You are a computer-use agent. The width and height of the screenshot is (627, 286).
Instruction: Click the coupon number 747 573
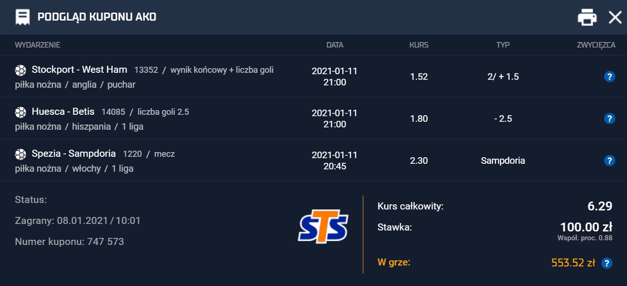tap(106, 242)
